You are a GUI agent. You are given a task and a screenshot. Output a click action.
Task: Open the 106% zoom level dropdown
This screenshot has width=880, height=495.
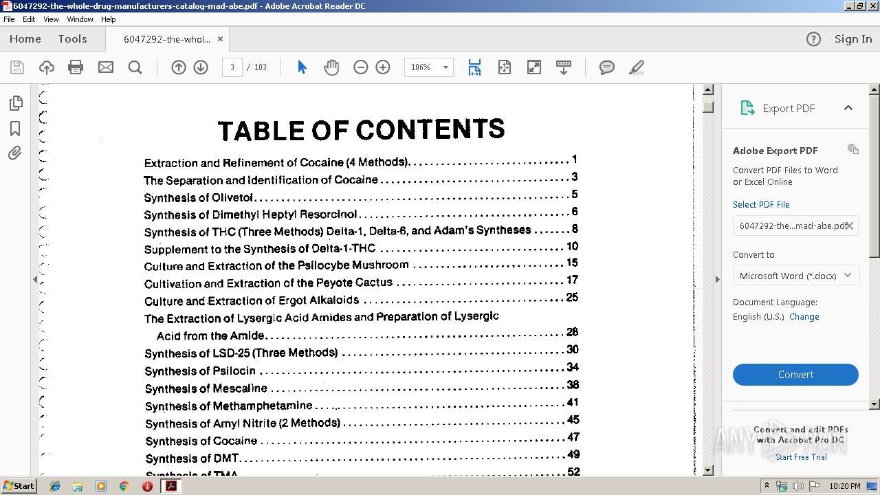(445, 67)
